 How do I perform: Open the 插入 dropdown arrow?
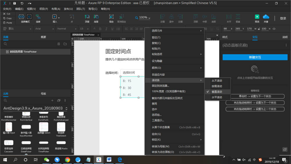pos(59,18)
